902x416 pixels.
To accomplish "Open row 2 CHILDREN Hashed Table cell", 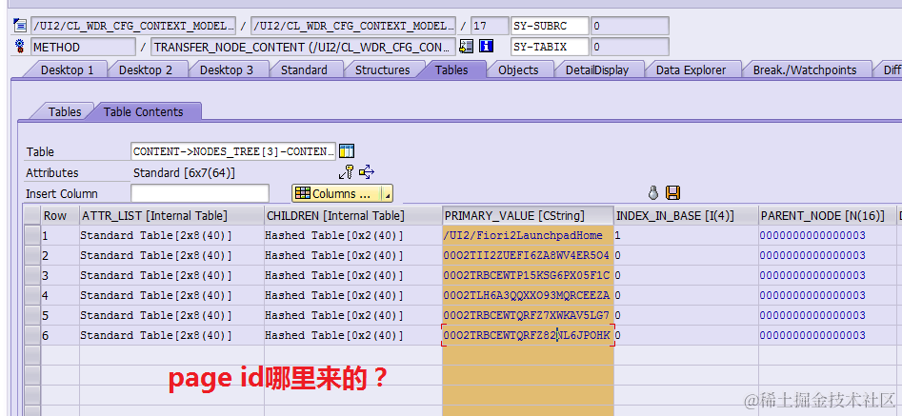I will click(x=353, y=255).
